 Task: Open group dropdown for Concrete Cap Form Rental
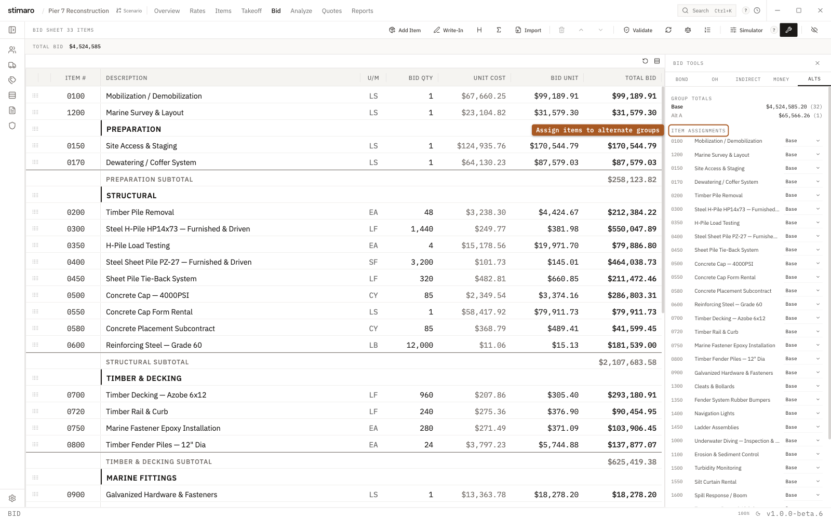[802, 277]
